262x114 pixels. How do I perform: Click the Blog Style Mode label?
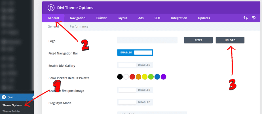60,103
